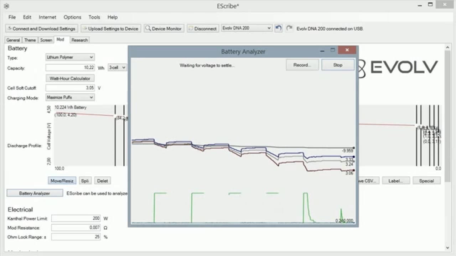Click the Label... button

point(395,181)
